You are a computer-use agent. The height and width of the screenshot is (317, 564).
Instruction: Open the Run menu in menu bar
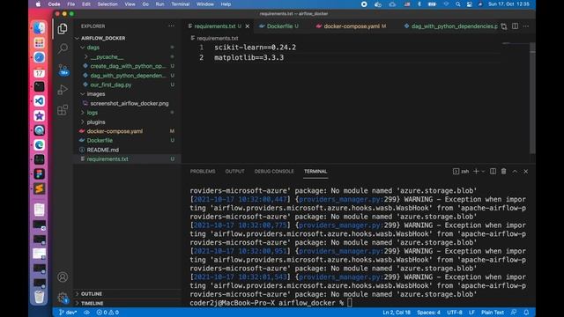(160, 4)
